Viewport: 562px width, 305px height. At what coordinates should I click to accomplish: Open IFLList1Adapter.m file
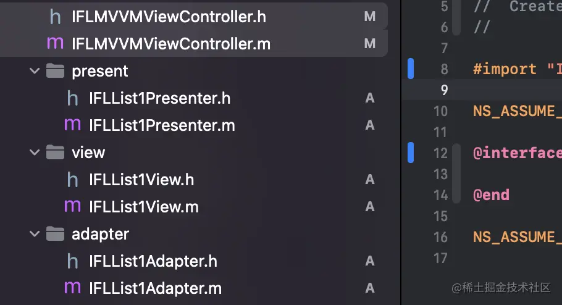tap(155, 288)
